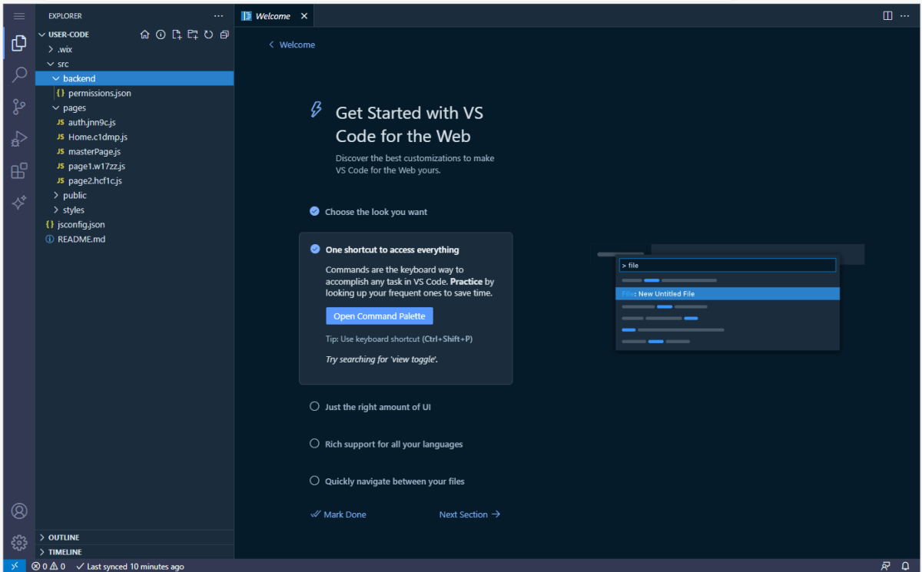Image resolution: width=922 pixels, height=572 pixels.
Task: Click 'Get Started with VS Code' heading
Action: point(410,124)
